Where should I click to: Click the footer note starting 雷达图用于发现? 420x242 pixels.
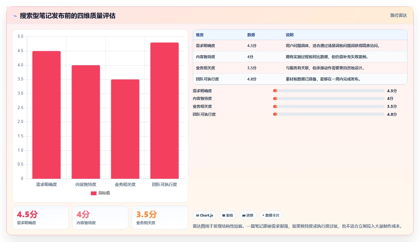(x=298, y=226)
